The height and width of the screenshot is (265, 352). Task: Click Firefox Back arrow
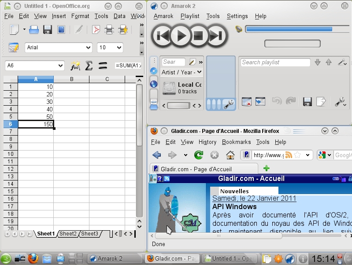(x=156, y=155)
